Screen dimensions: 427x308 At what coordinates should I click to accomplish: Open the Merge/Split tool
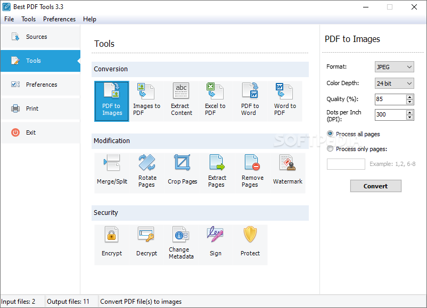[x=112, y=173]
